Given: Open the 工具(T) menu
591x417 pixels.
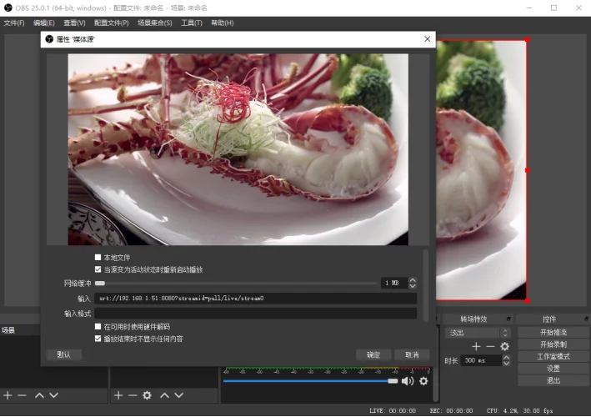Looking at the screenshot, I should 192,23.
